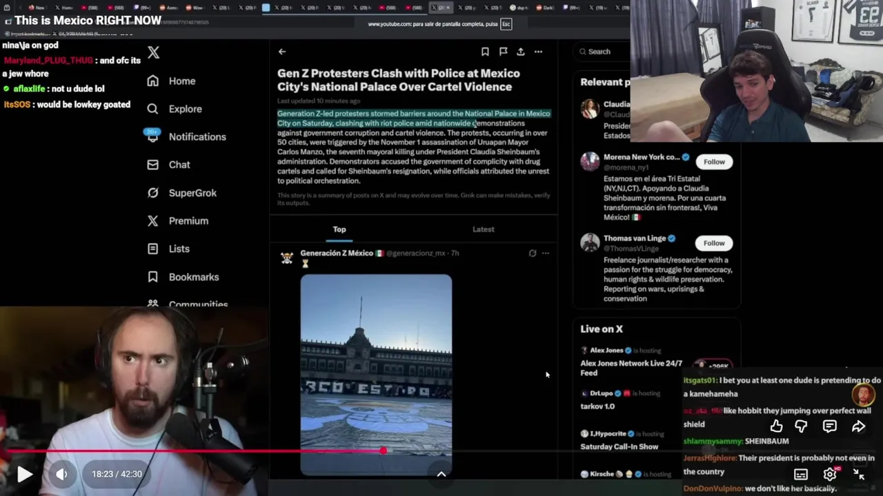Click the Grok icon on Generación Z post

pos(533,254)
